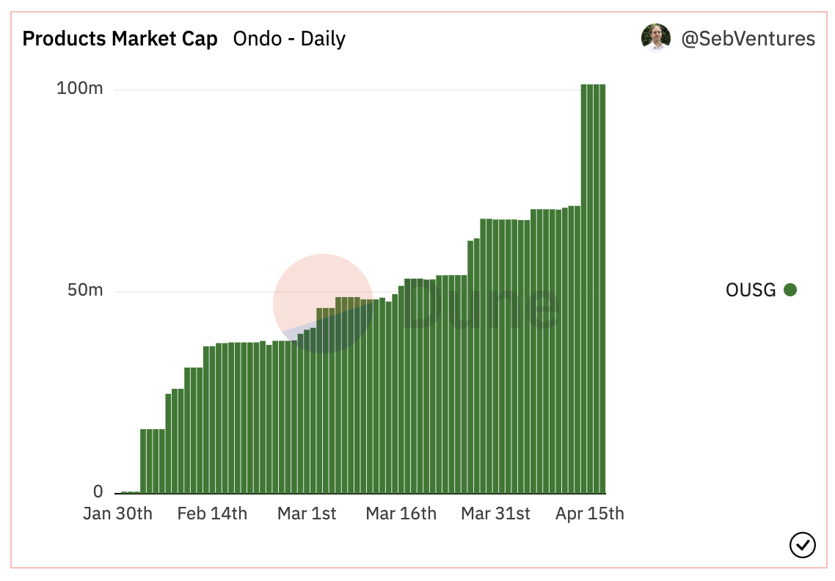Viewport: 835px width, 581px height.
Task: Click the tallest bar near Apr 15th
Action: click(x=593, y=286)
